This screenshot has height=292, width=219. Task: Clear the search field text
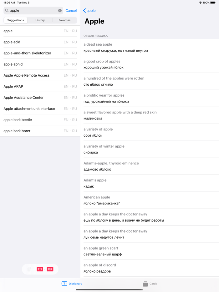60,11
